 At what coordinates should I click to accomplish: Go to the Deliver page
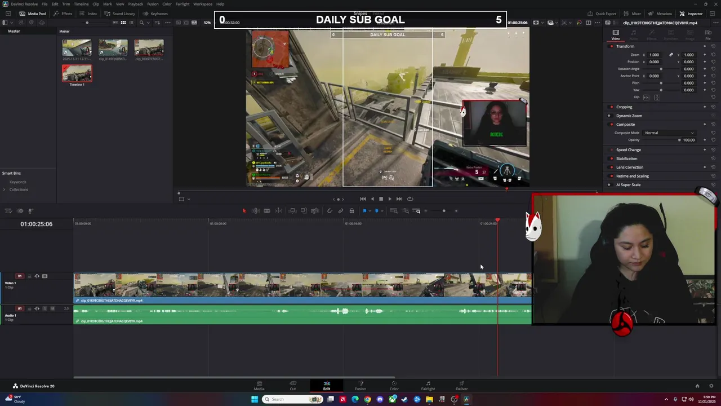click(x=462, y=386)
